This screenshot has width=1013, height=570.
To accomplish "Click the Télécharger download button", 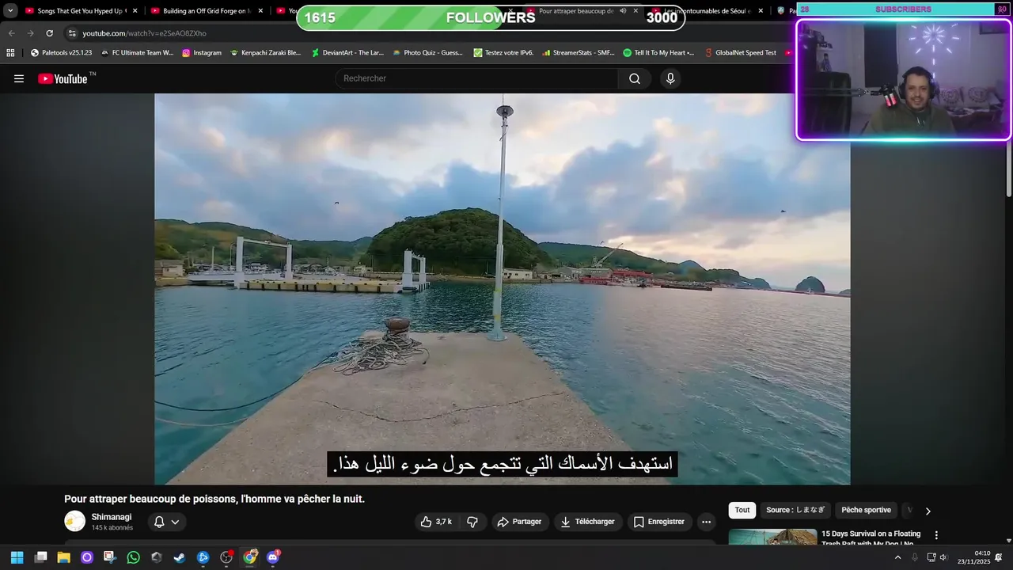I will pyautogui.click(x=588, y=522).
